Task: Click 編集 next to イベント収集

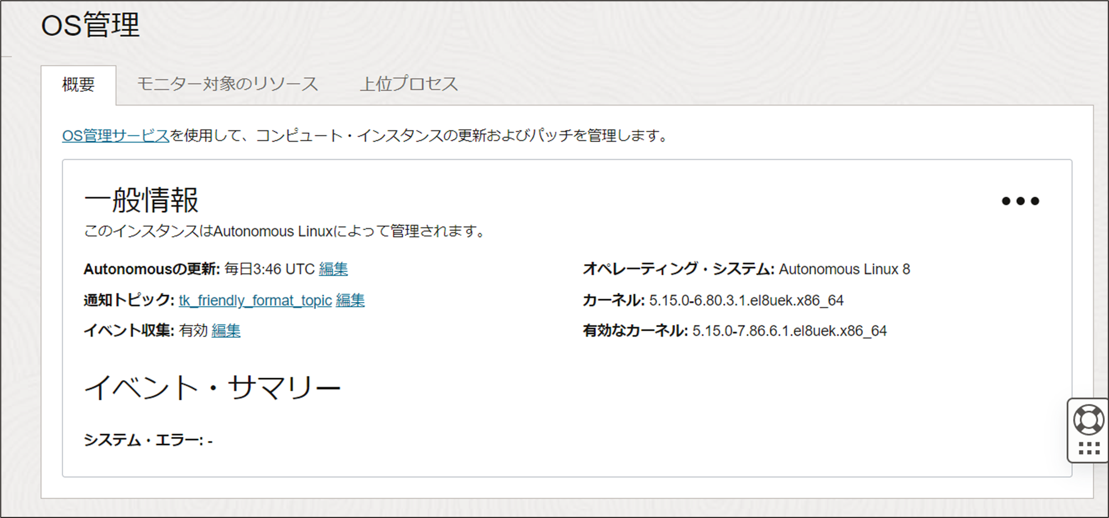Action: tap(226, 331)
